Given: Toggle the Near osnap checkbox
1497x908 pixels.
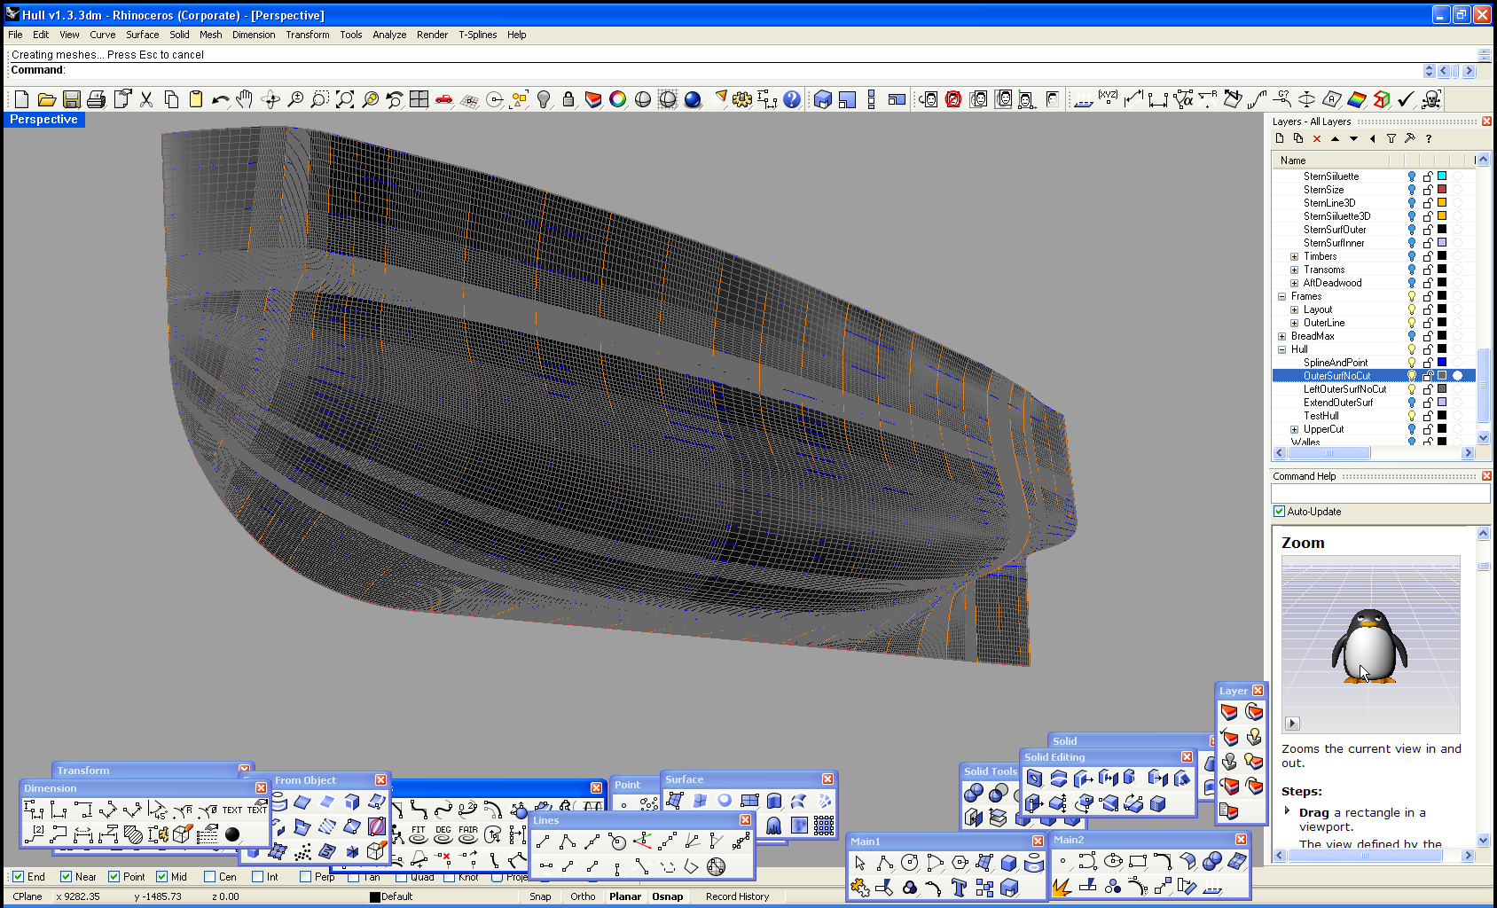Looking at the screenshot, I should tap(66, 877).
